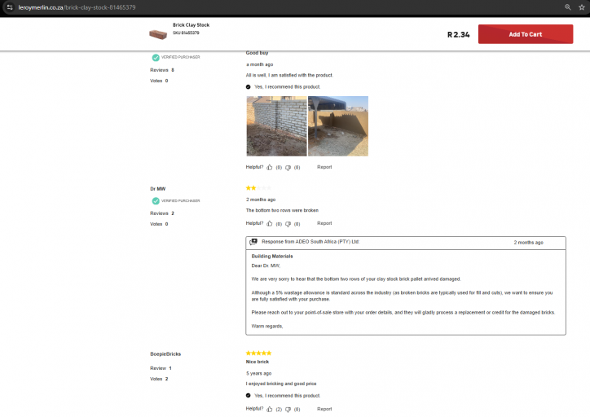
Task: Open the brick product thumbnail in header
Action: click(x=158, y=34)
